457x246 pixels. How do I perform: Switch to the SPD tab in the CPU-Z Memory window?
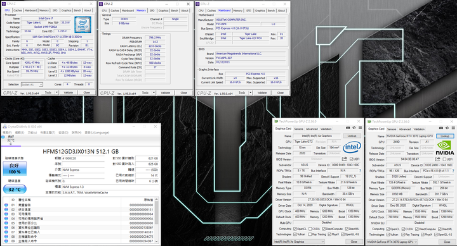pyautogui.click(x=152, y=11)
